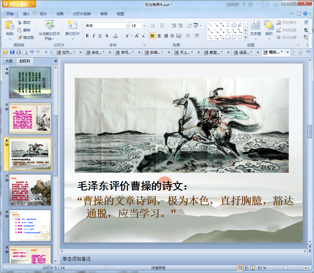Open the font name 宋体 dropdown
Viewport: 314px width, 273px height.
(128, 26)
